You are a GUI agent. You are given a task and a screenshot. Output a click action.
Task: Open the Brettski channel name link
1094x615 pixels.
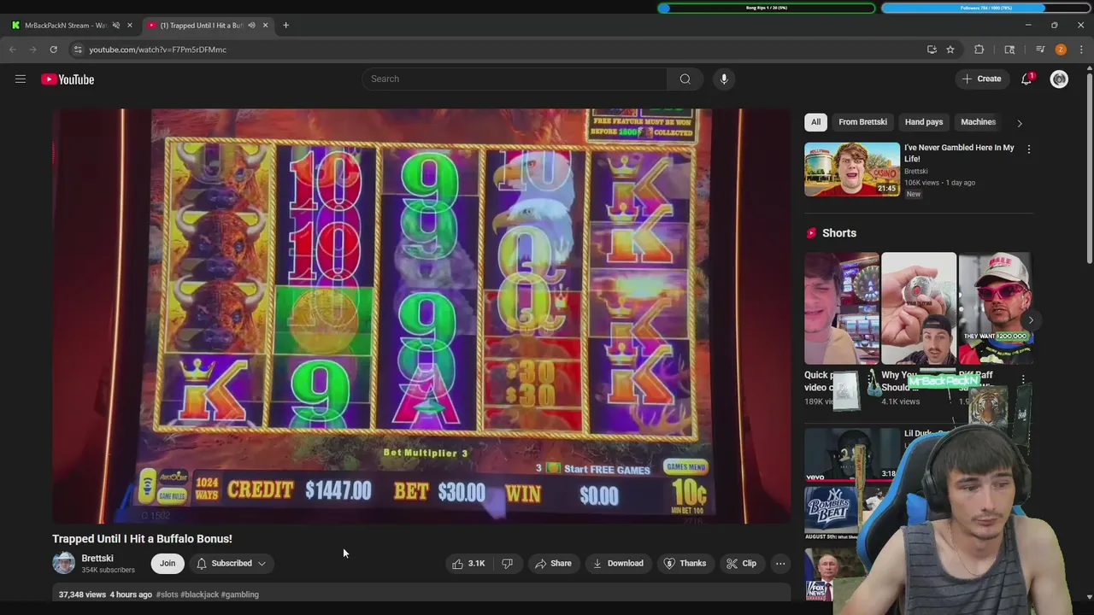(97, 558)
